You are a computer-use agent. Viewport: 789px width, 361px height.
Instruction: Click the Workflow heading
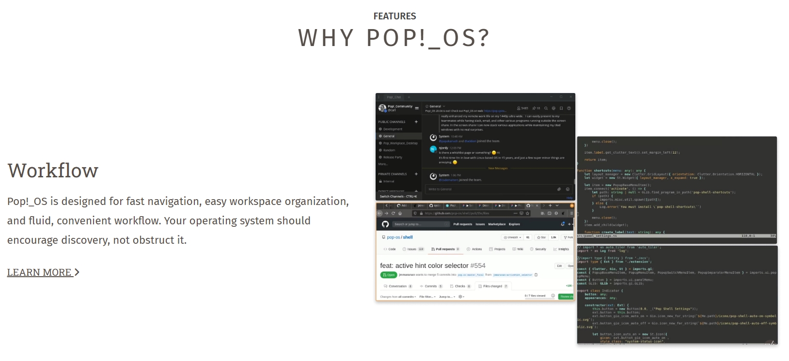tap(53, 171)
